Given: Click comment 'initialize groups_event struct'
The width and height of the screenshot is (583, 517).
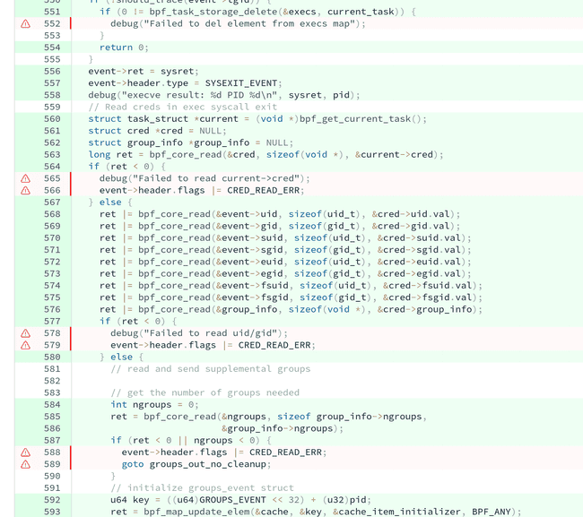Looking at the screenshot, I should 202,488.
